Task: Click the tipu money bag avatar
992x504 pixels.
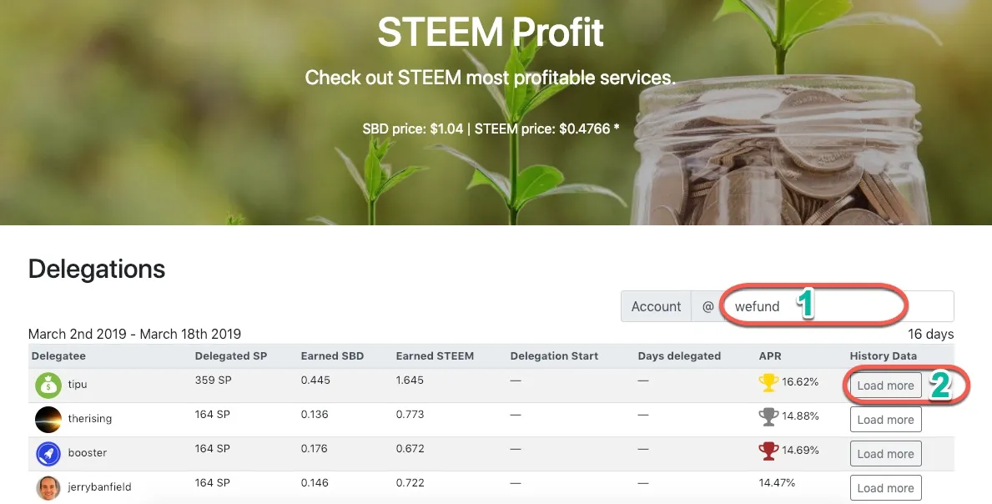Action: coord(48,386)
